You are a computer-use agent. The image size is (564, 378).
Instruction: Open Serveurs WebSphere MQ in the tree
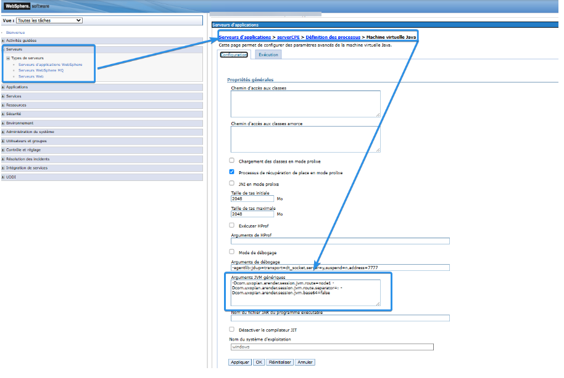[x=41, y=70]
